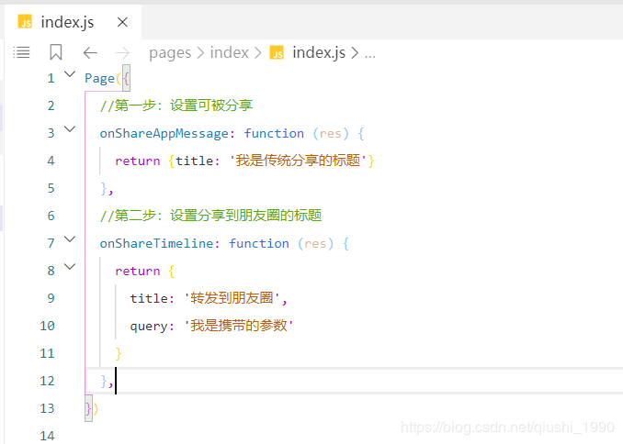Navigate back with the left arrow
Image resolution: width=623 pixels, height=444 pixels.
point(90,53)
